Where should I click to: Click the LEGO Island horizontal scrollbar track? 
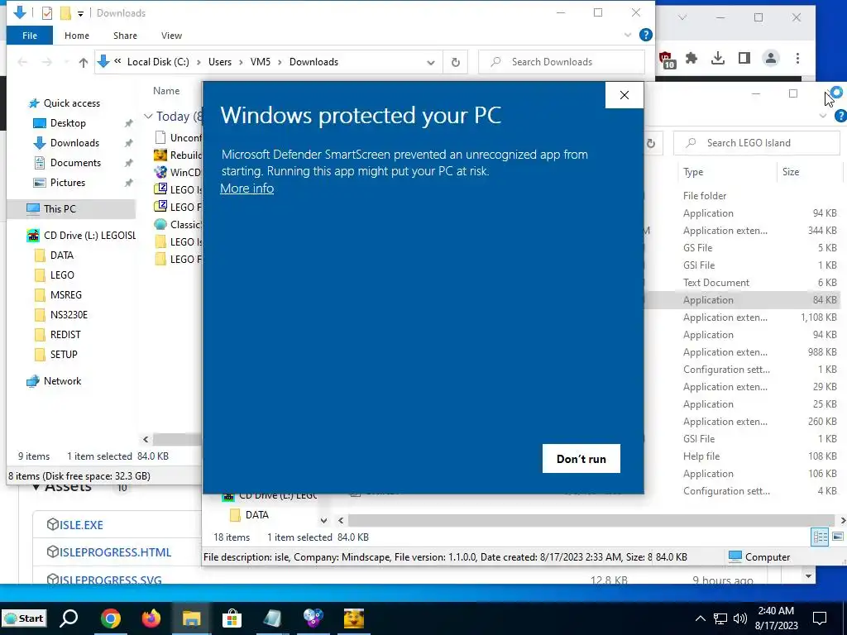point(591,521)
